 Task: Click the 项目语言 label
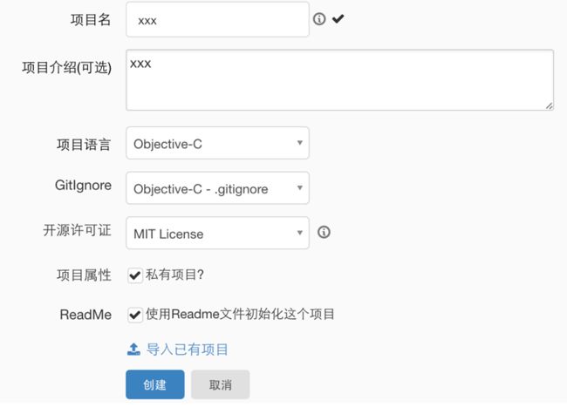click(84, 145)
